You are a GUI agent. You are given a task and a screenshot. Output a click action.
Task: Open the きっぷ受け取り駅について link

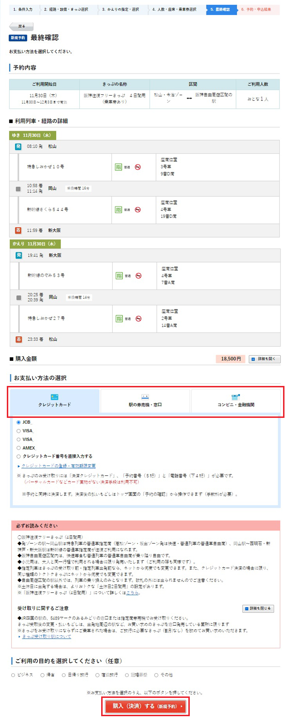[x=47, y=637]
